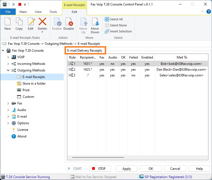The height and width of the screenshot is (180, 212).
Task: Click the Enable rule icon
Action: [57, 21]
